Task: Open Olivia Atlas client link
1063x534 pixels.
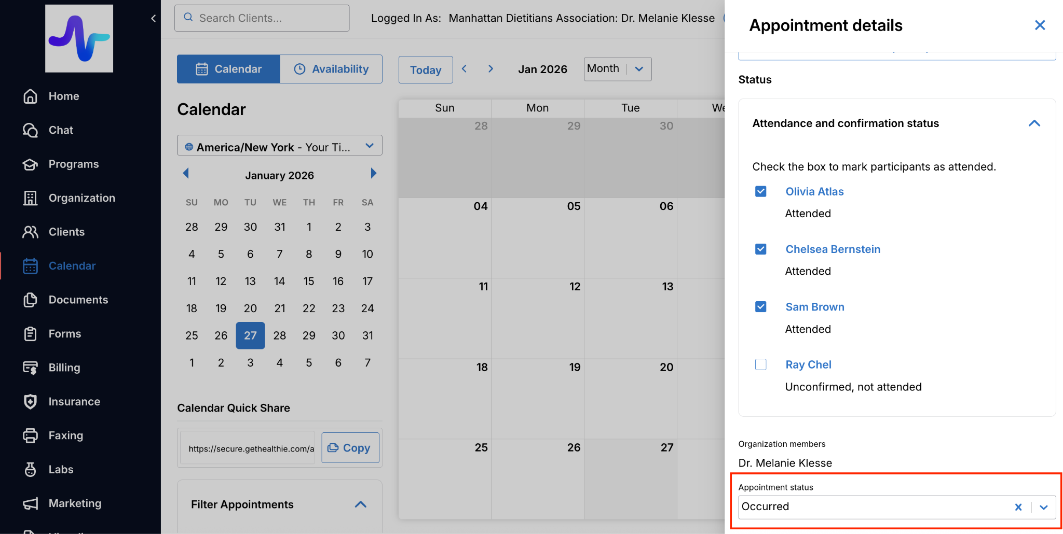Action: (814, 191)
